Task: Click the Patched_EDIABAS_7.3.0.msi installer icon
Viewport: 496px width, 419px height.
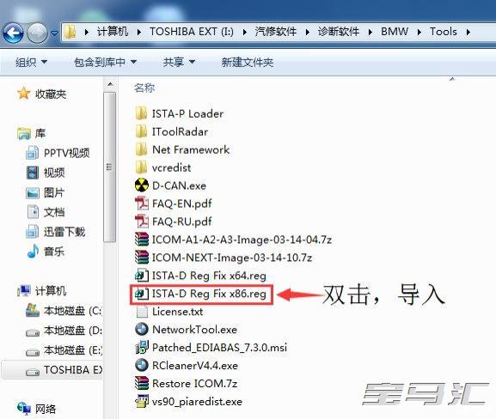Action: coord(142,347)
